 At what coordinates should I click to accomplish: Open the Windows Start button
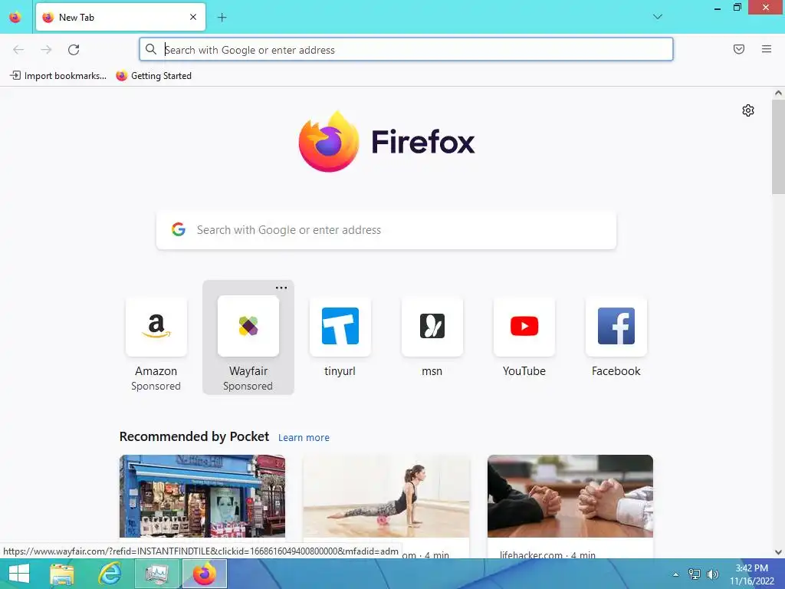click(19, 574)
